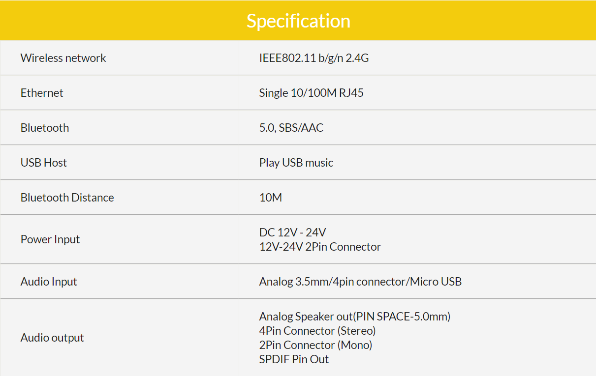Click the SPDIF Pin Out line

pos(294,359)
